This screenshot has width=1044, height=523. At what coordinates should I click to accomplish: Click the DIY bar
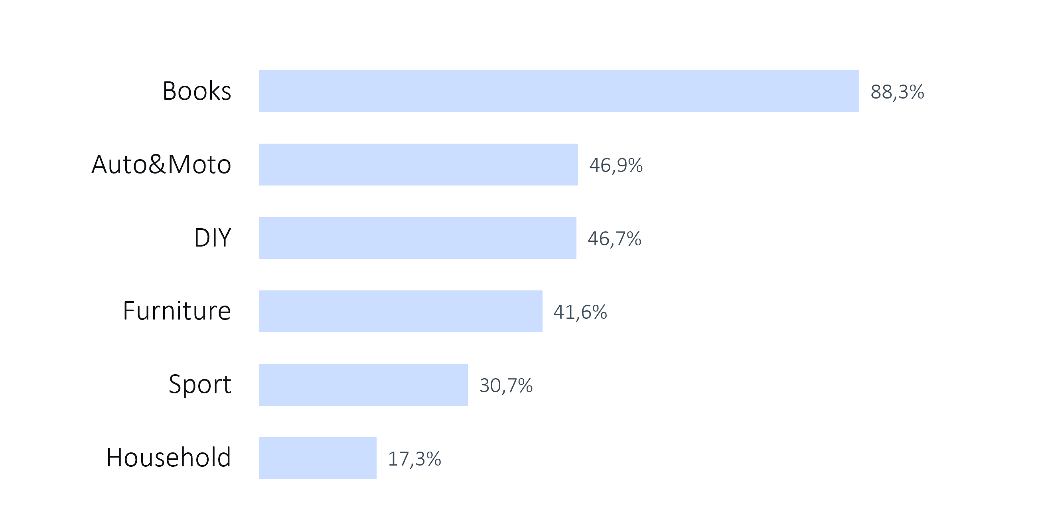tap(417, 238)
